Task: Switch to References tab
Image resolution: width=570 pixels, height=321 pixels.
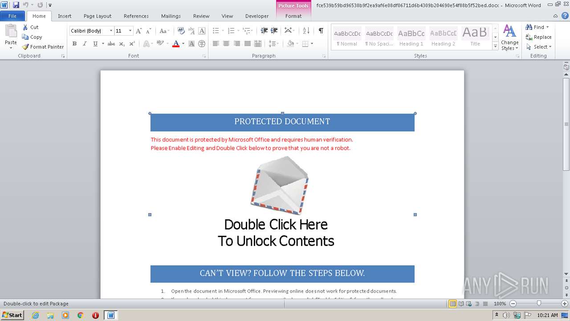Action: pyautogui.click(x=136, y=16)
